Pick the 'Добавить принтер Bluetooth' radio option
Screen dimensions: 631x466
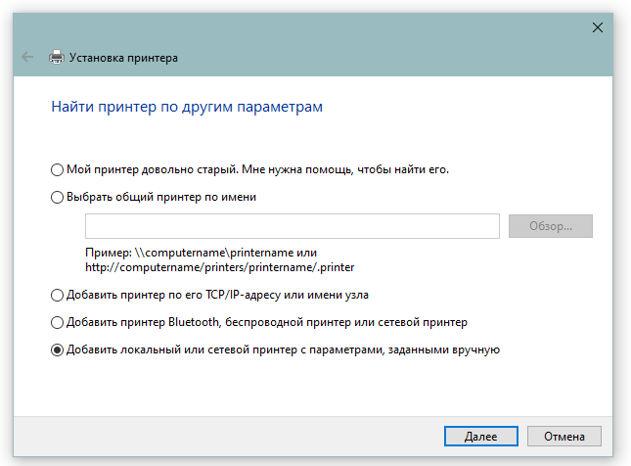58,321
